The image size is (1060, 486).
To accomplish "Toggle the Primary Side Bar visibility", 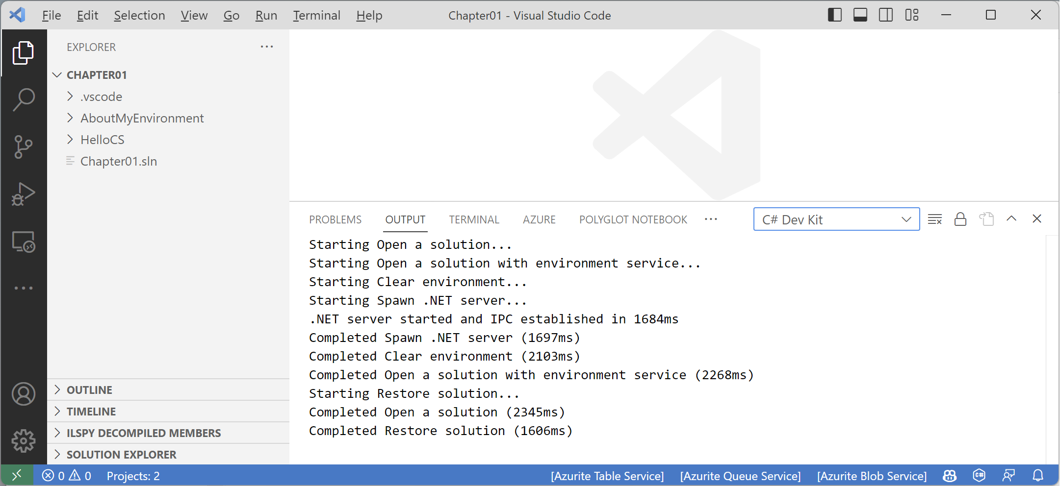I will 834,15.
